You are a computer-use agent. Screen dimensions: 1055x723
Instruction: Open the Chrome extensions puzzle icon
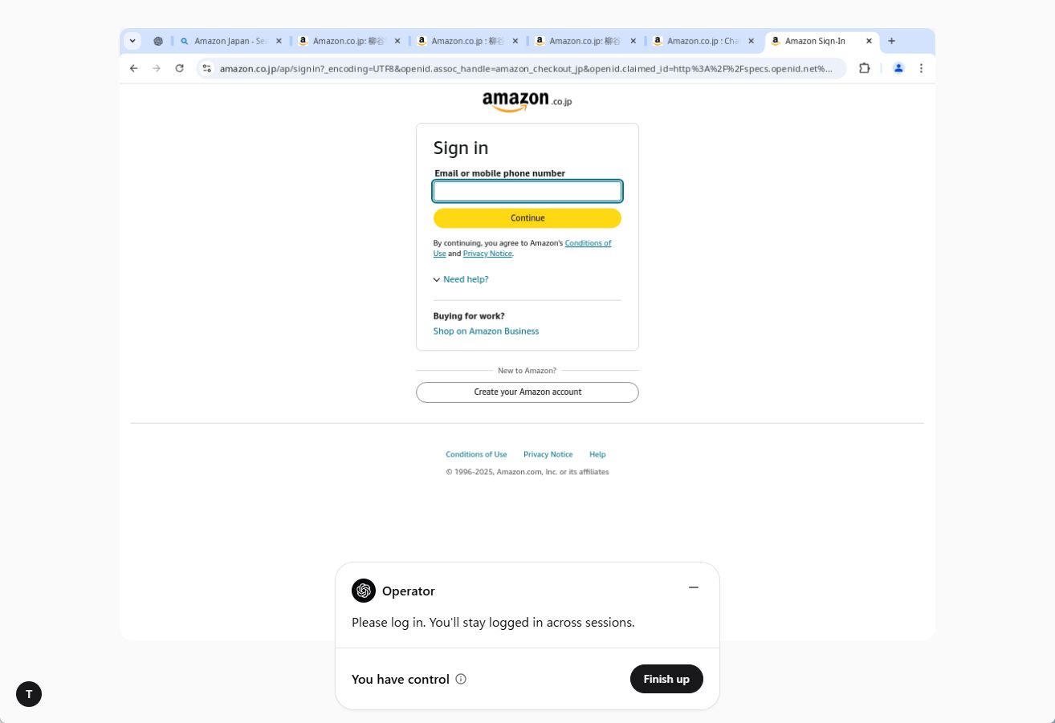point(865,68)
